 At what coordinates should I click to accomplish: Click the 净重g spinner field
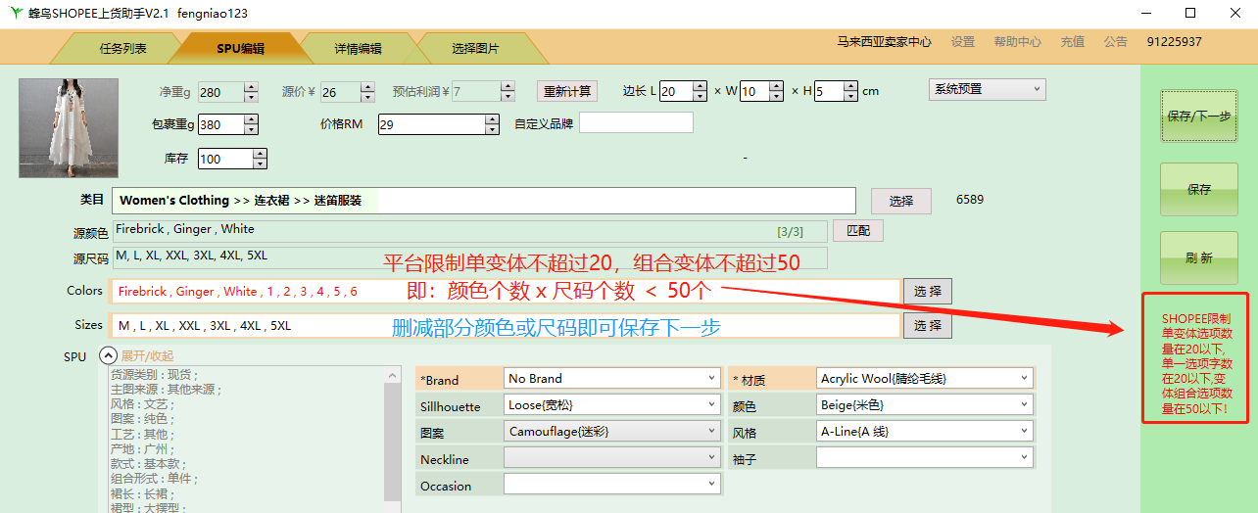(227, 92)
